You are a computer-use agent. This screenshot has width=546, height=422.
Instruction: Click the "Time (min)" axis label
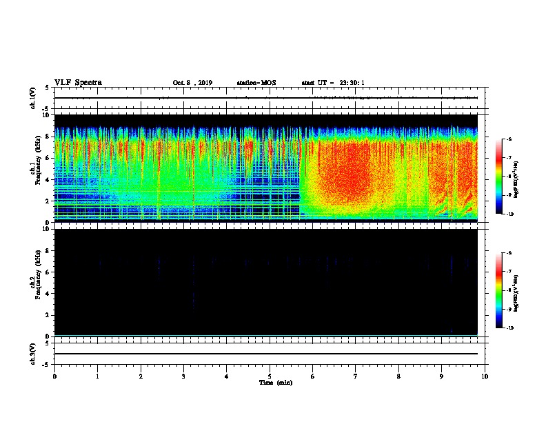(x=276, y=383)
